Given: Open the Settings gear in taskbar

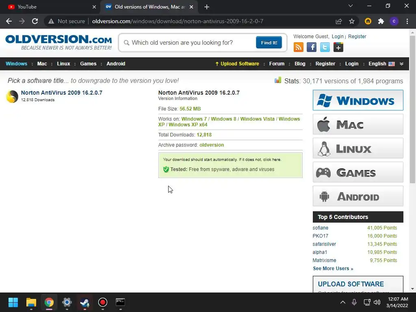Looking at the screenshot, I should 67,302.
